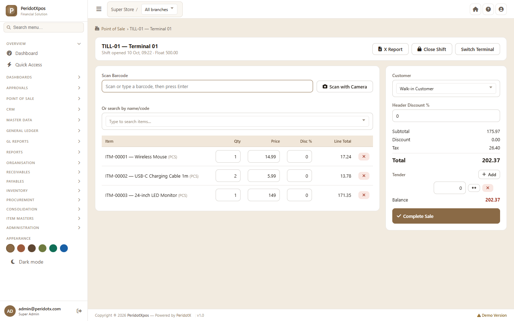Click the Header Discount % field

446,116
